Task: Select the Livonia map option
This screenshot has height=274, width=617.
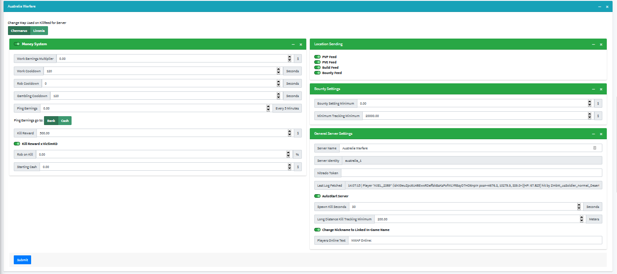Action: 39,31
